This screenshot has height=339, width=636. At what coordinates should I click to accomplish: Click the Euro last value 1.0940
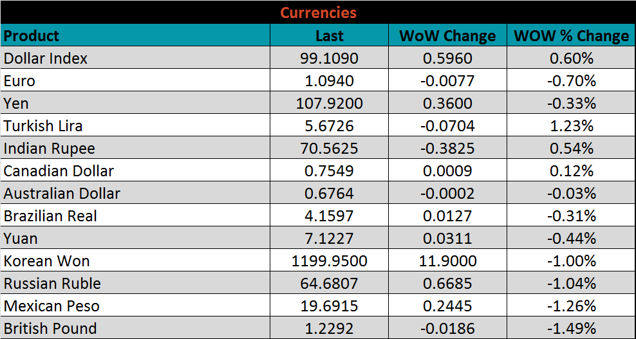pyautogui.click(x=329, y=81)
